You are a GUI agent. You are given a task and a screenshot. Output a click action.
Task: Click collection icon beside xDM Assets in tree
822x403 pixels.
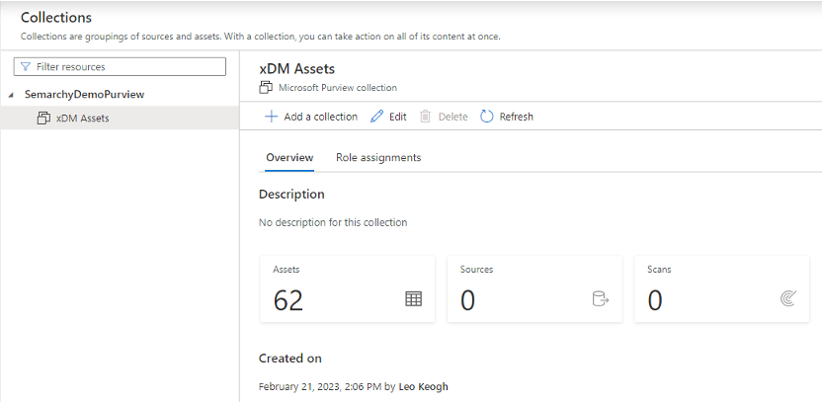43,119
